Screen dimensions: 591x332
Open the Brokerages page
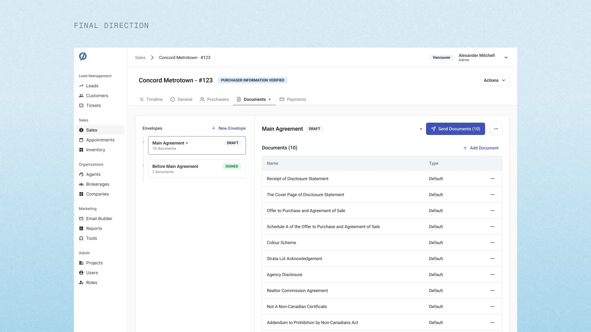[97, 184]
